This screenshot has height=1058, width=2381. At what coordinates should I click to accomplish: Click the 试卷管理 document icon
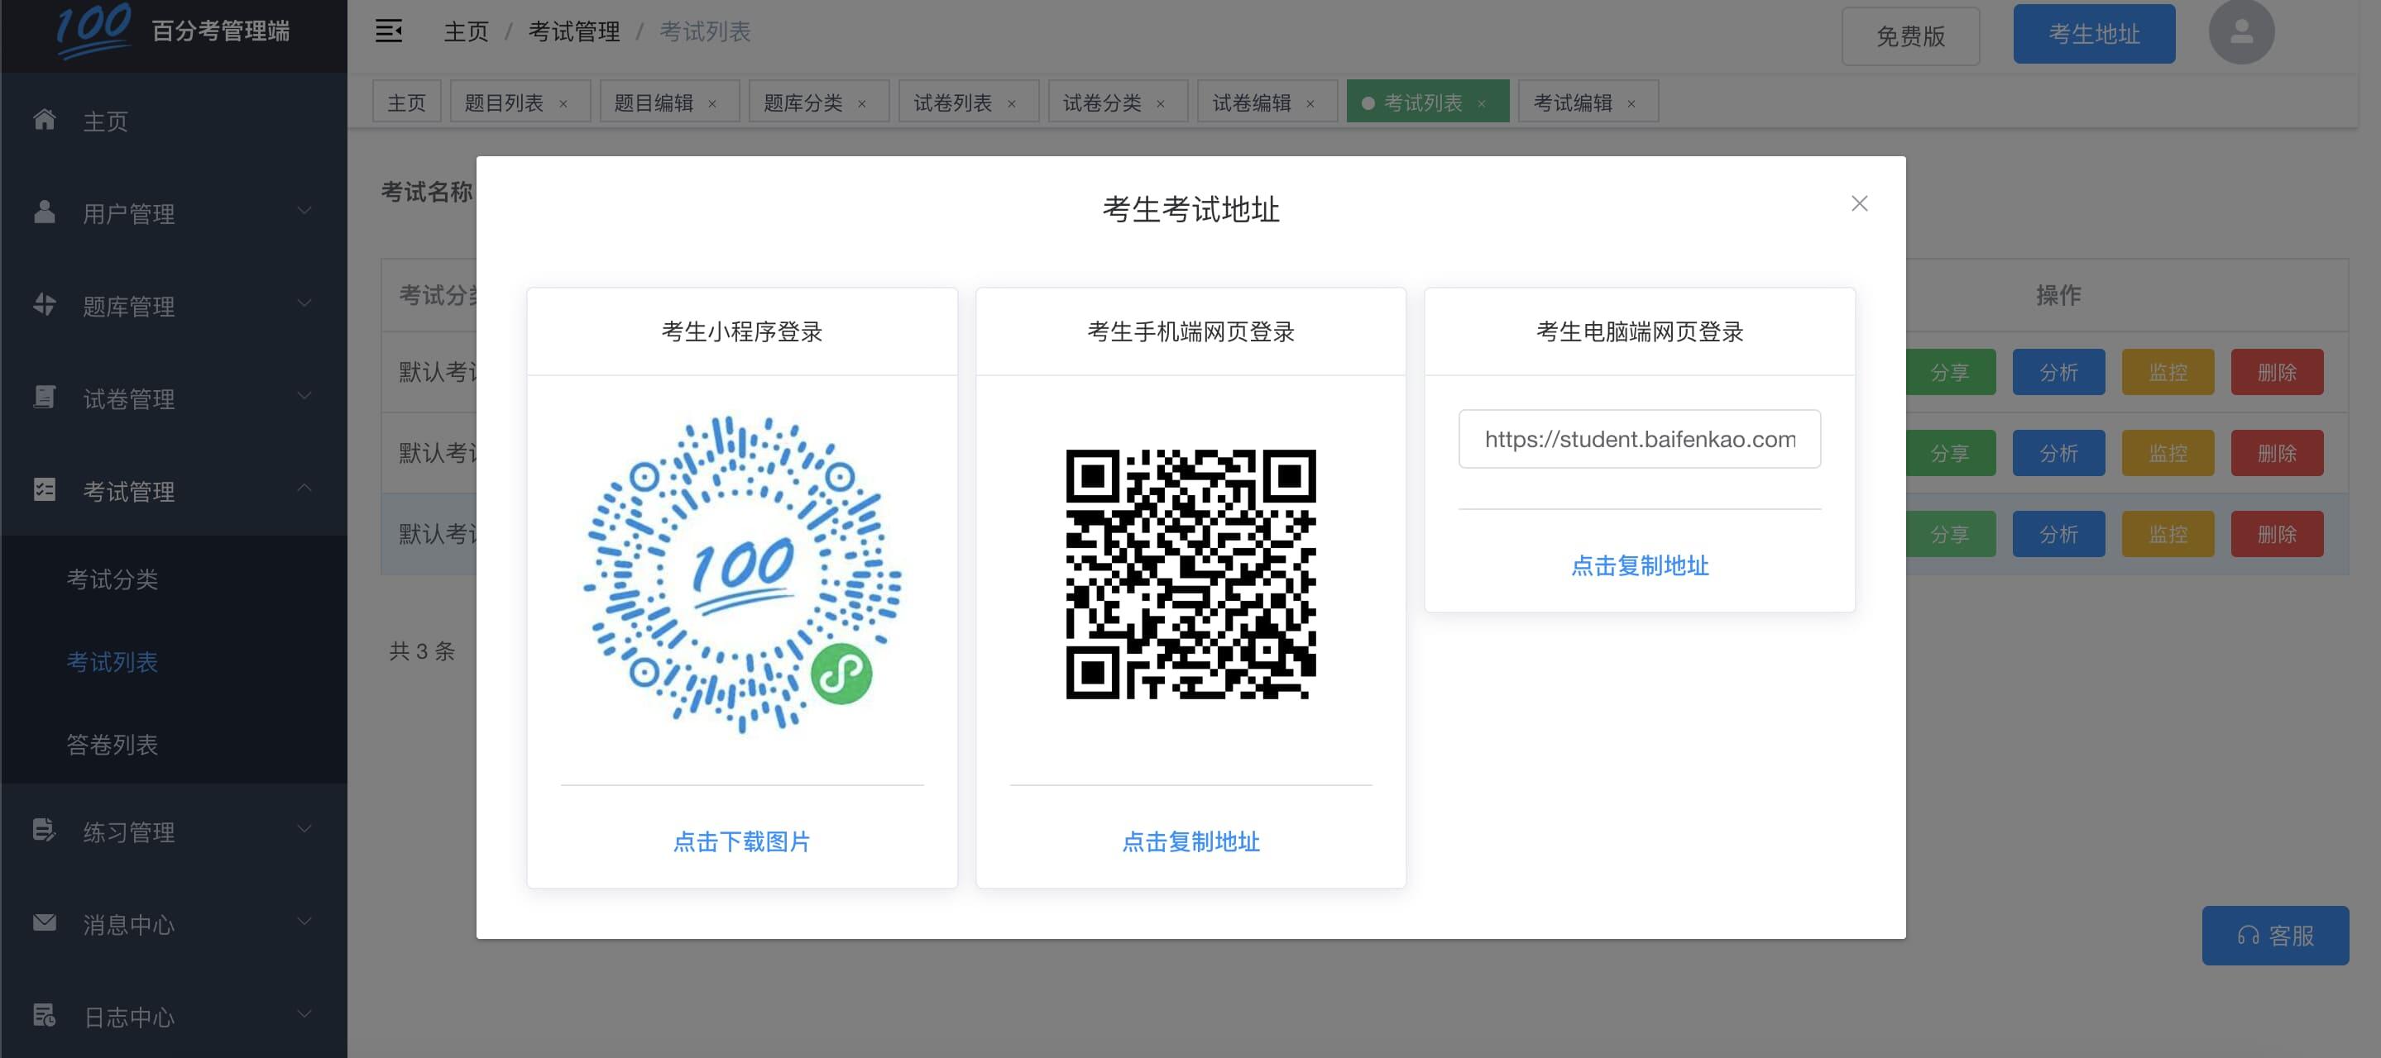pos(45,397)
